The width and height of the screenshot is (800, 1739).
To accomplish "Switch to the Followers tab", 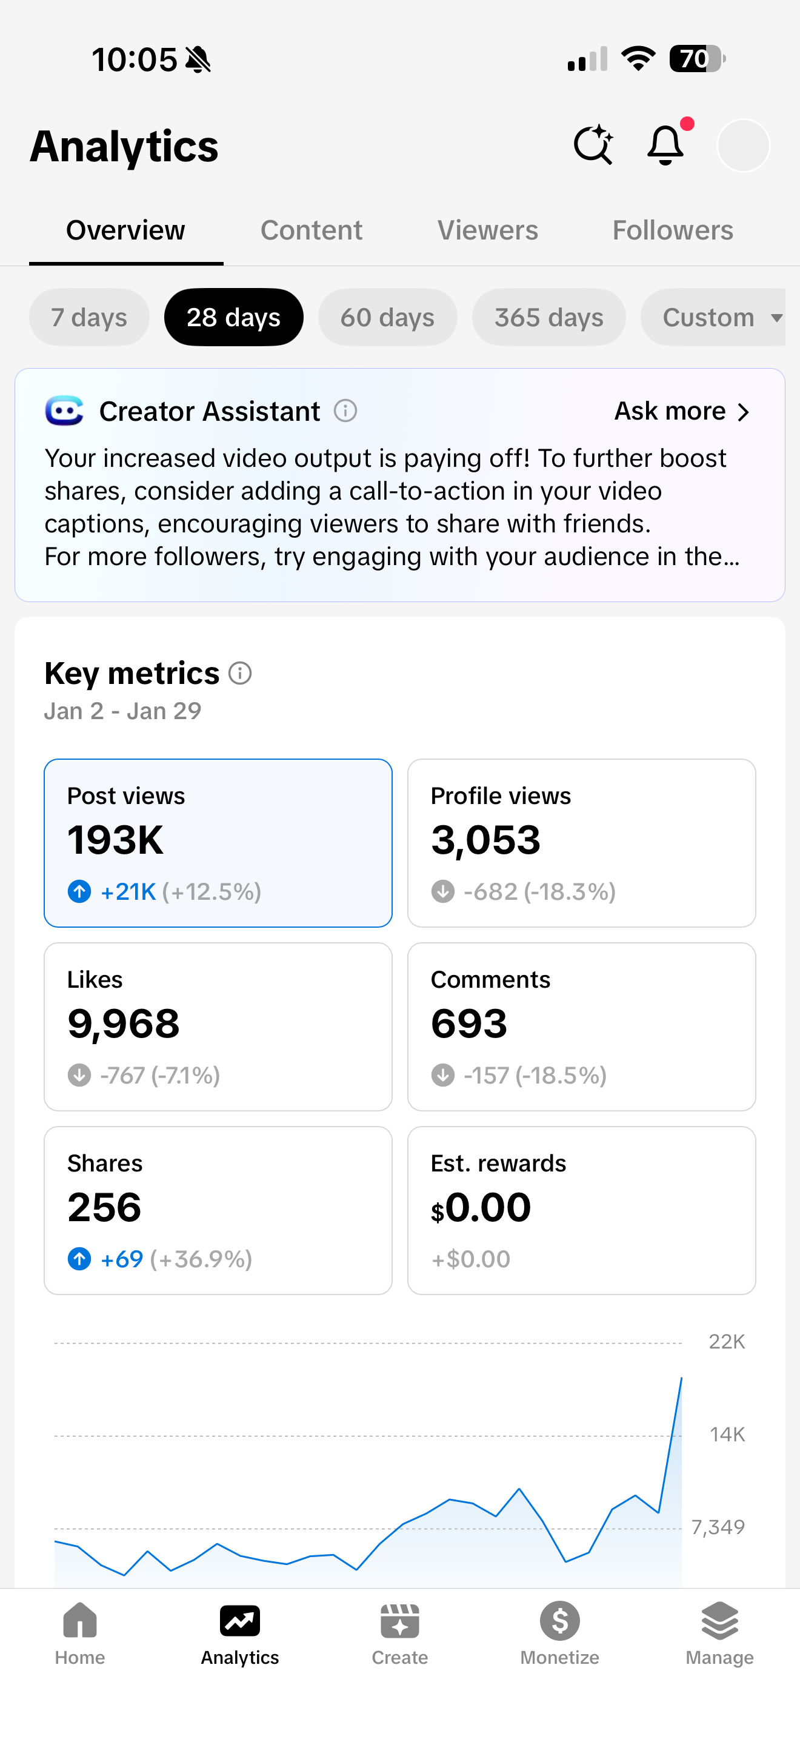I will click(673, 230).
